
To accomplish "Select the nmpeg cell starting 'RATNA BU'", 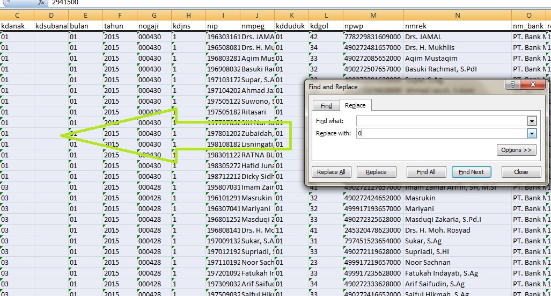I will pyautogui.click(x=257, y=155).
